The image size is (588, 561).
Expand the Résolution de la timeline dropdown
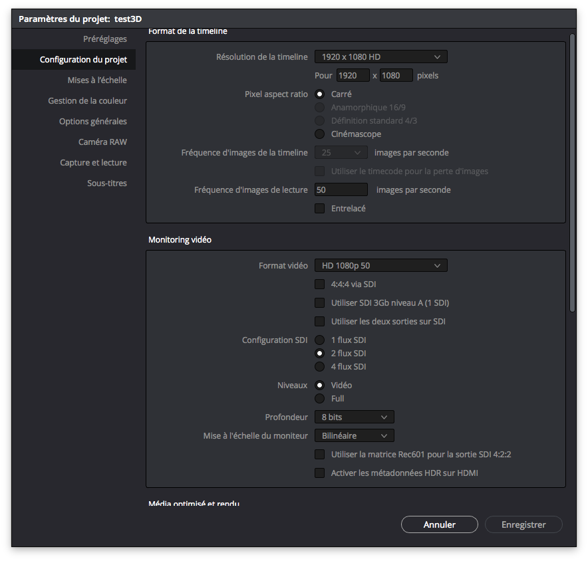click(380, 56)
